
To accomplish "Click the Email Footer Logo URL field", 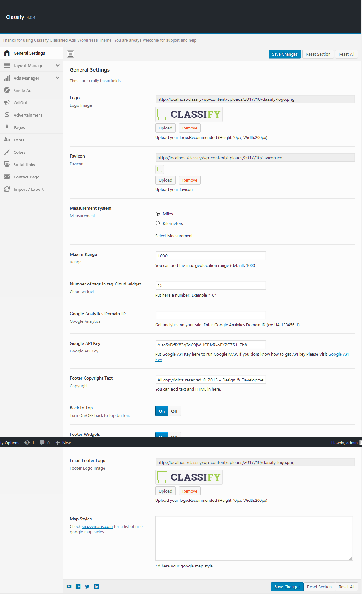I will click(x=255, y=462).
